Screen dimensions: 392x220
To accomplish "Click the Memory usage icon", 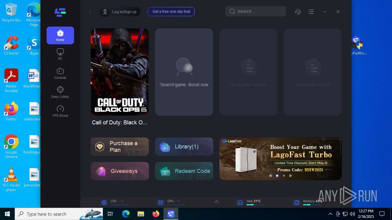I will coord(296,203).
